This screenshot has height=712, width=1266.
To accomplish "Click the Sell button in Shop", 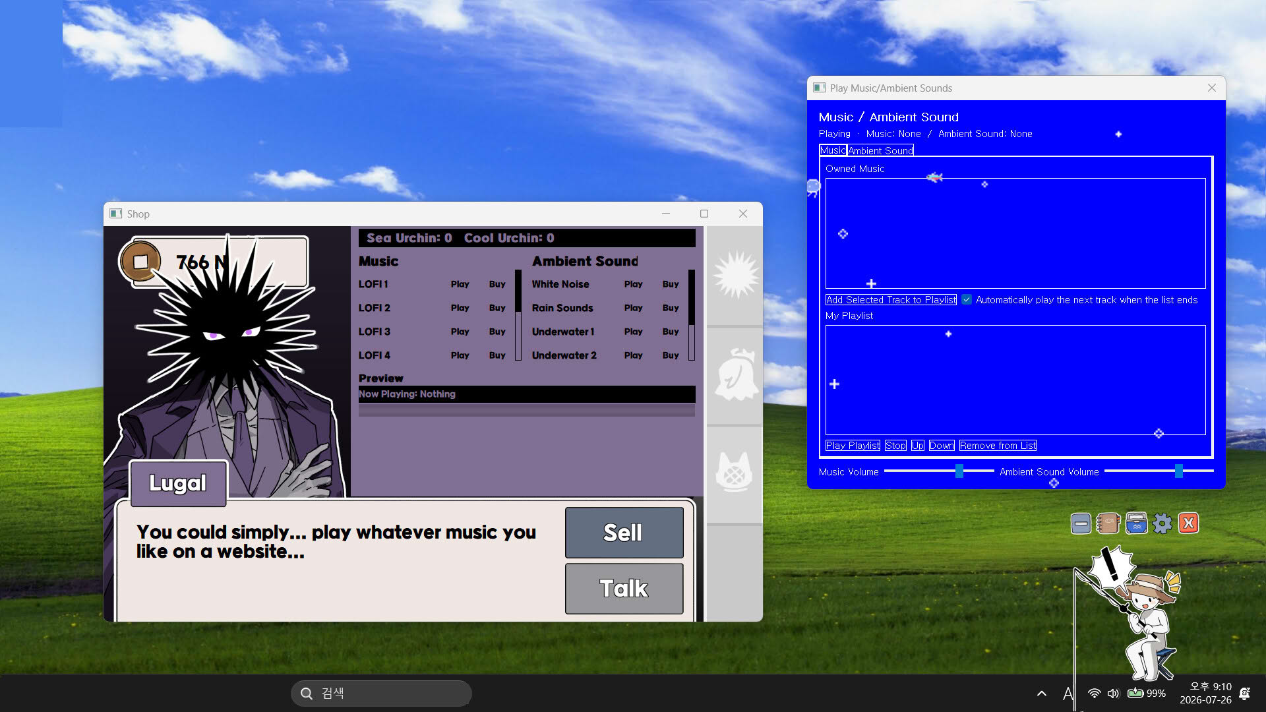I will pos(624,532).
